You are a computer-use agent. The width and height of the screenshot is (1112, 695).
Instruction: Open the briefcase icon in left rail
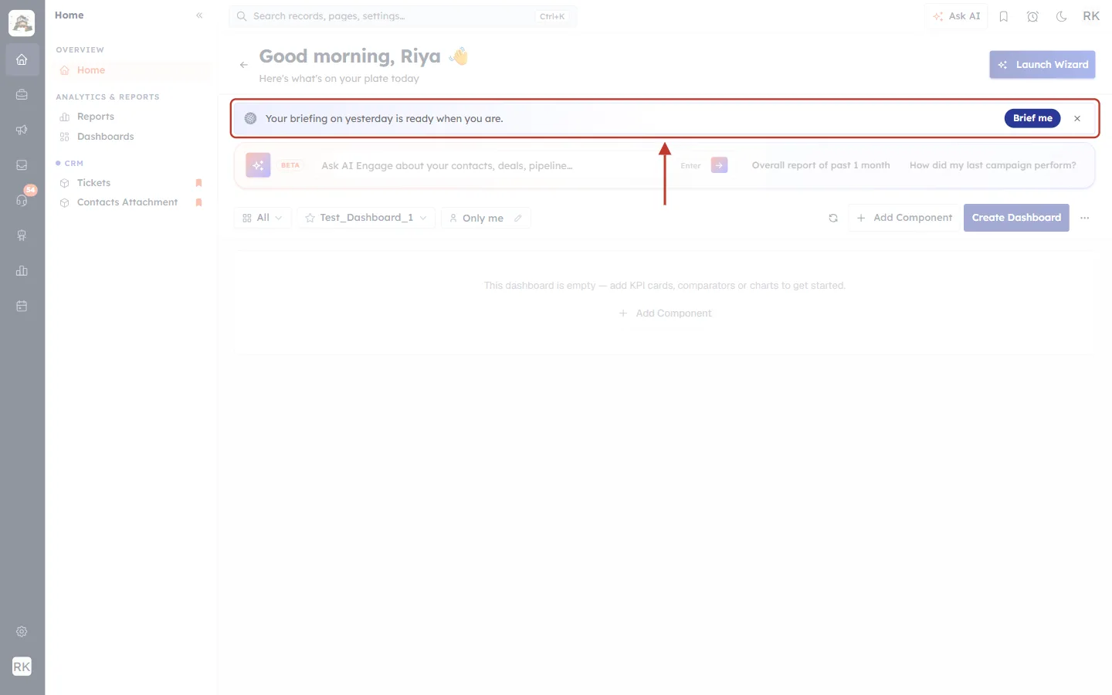22,95
